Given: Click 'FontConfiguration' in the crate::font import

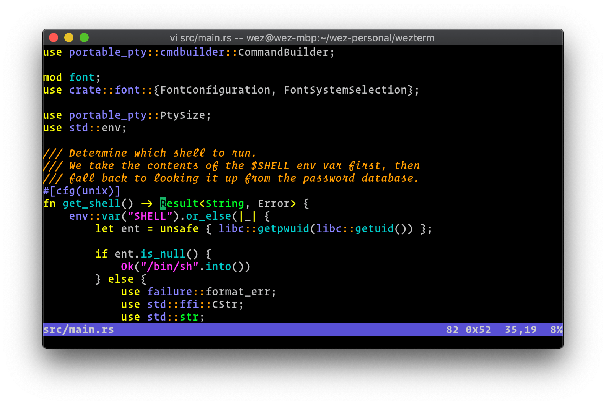Looking at the screenshot, I should tap(215, 90).
